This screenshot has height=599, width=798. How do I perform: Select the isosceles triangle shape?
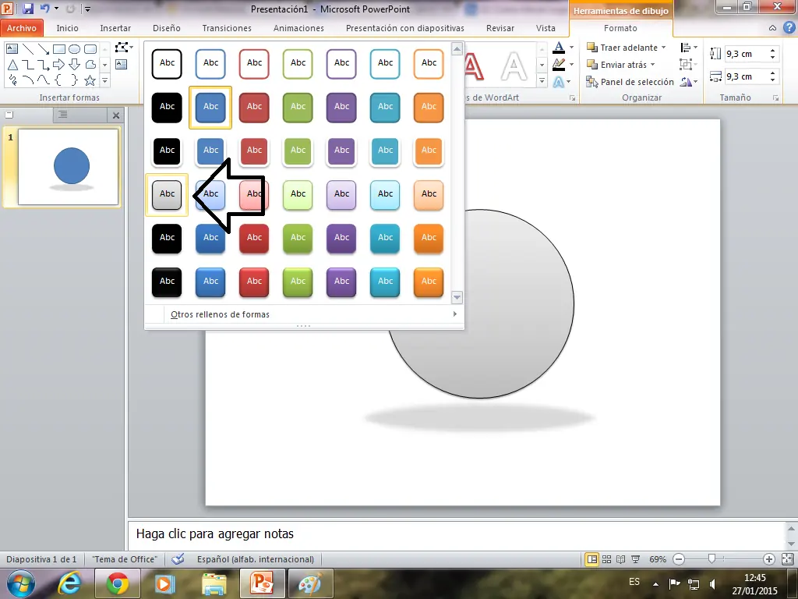pyautogui.click(x=12, y=65)
